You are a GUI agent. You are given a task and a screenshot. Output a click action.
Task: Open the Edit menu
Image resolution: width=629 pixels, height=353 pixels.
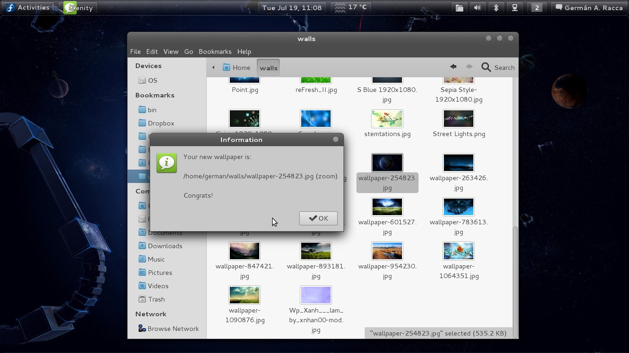click(x=152, y=51)
